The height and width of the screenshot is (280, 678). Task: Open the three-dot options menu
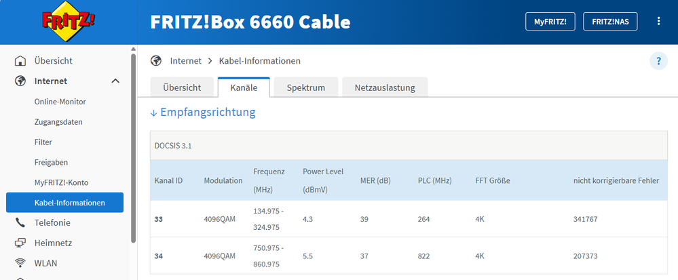click(x=658, y=22)
